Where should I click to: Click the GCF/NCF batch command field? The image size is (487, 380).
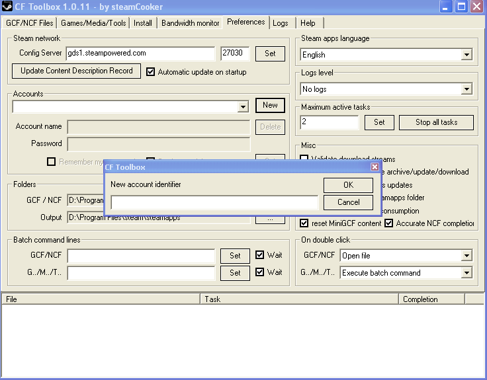141,256
